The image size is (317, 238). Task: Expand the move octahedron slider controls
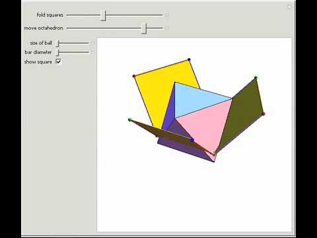click(x=167, y=28)
